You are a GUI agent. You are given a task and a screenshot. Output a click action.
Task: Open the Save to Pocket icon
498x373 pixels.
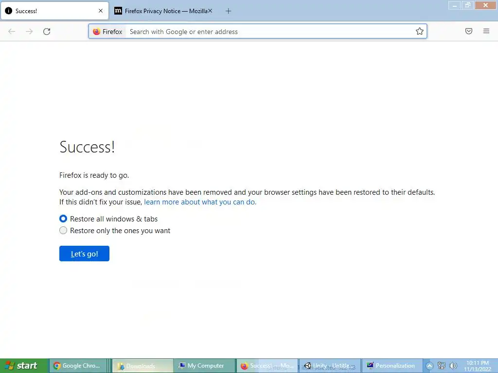click(469, 31)
